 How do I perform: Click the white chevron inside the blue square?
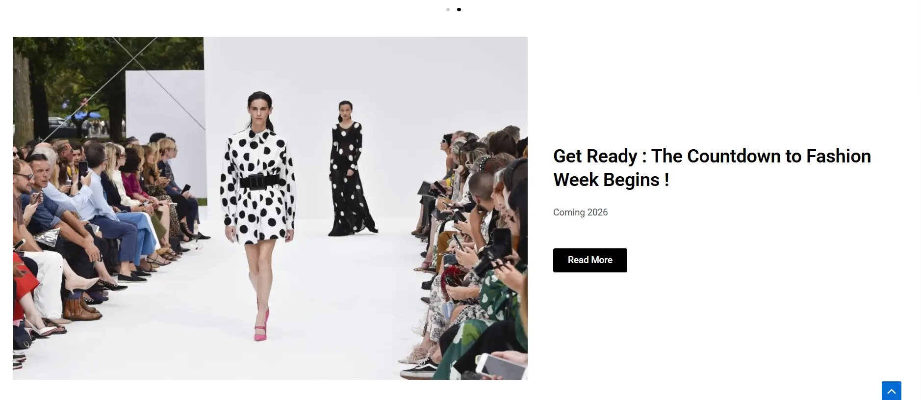click(x=891, y=391)
